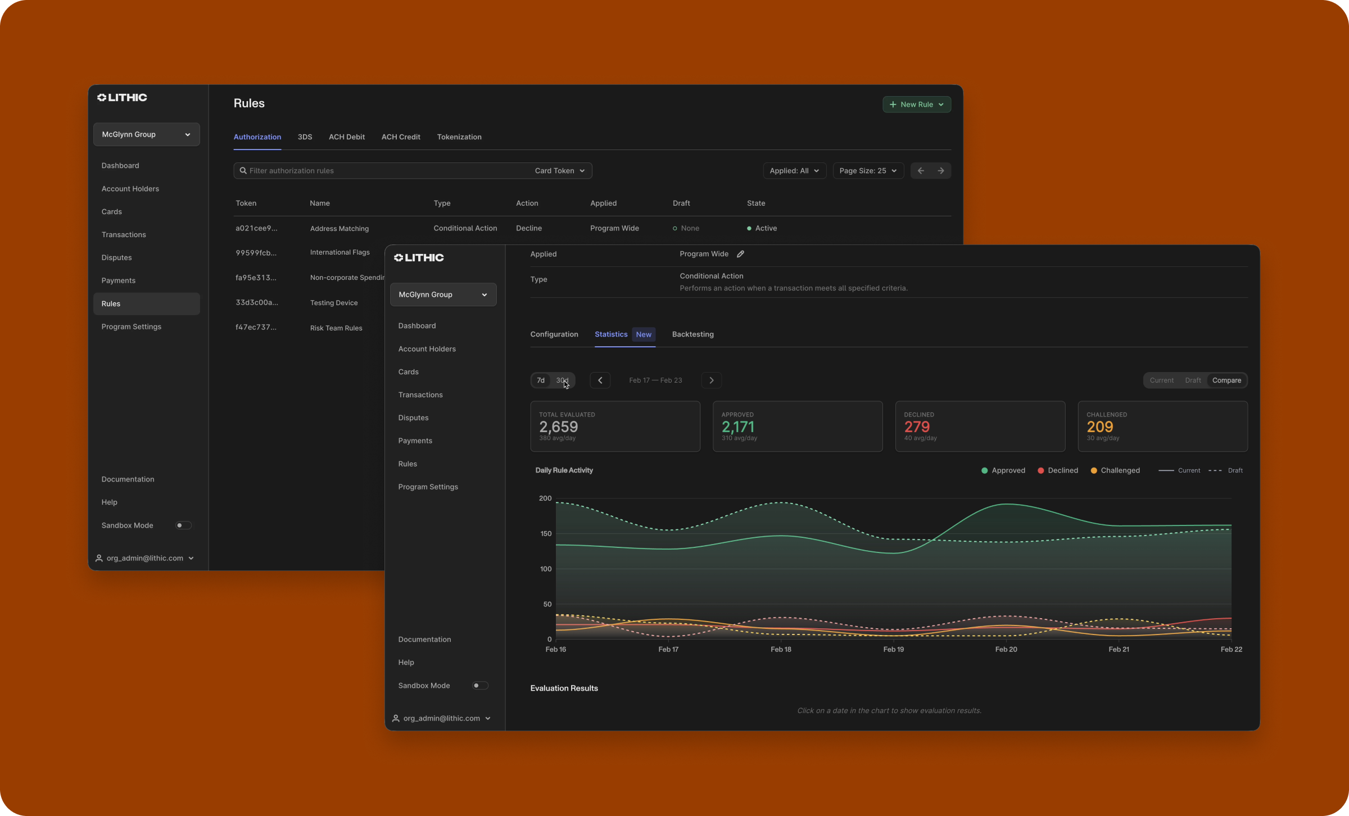Select the 7d time range option

tap(541, 380)
